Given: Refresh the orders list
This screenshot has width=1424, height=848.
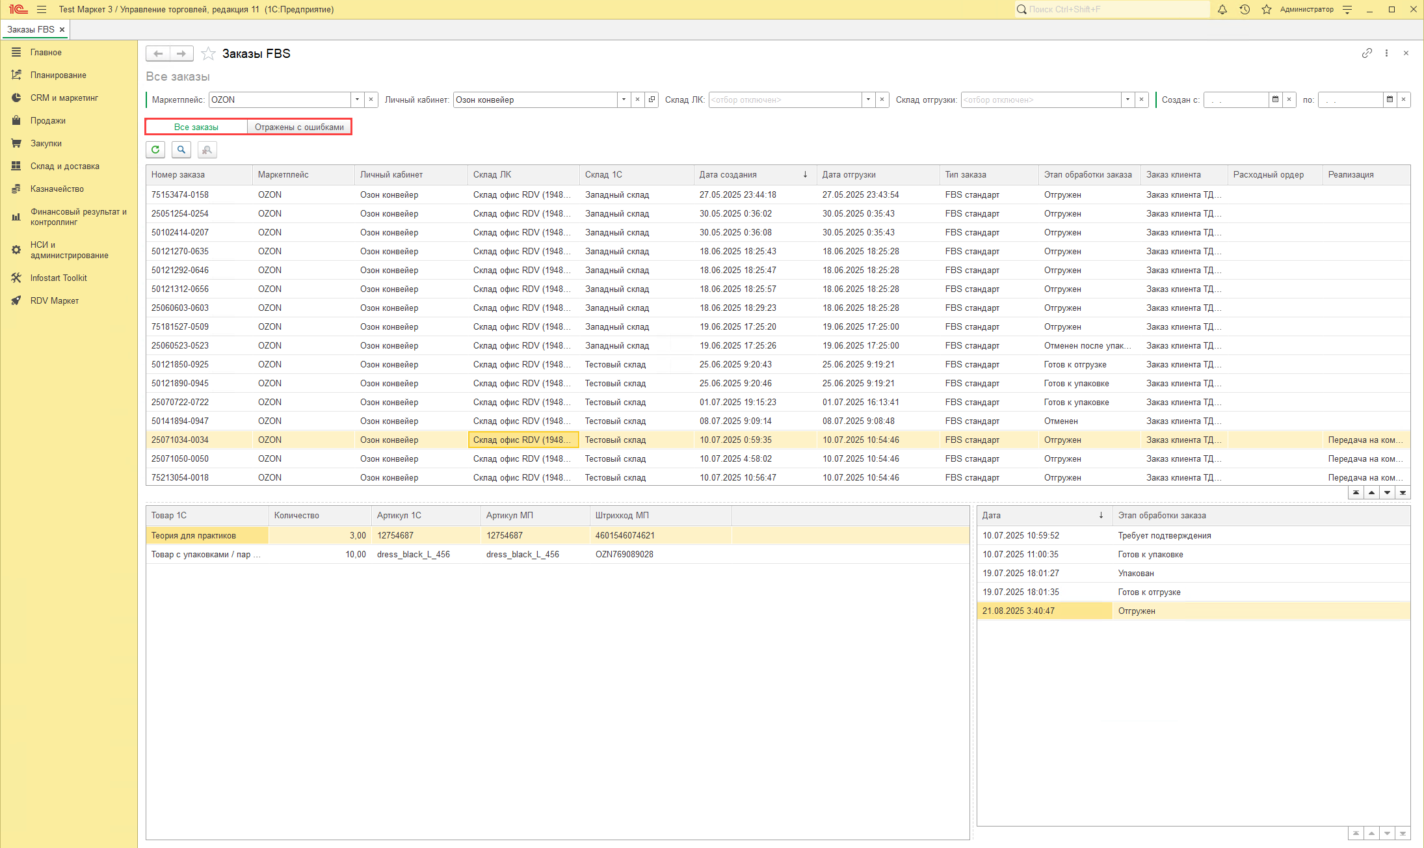Looking at the screenshot, I should click(155, 150).
